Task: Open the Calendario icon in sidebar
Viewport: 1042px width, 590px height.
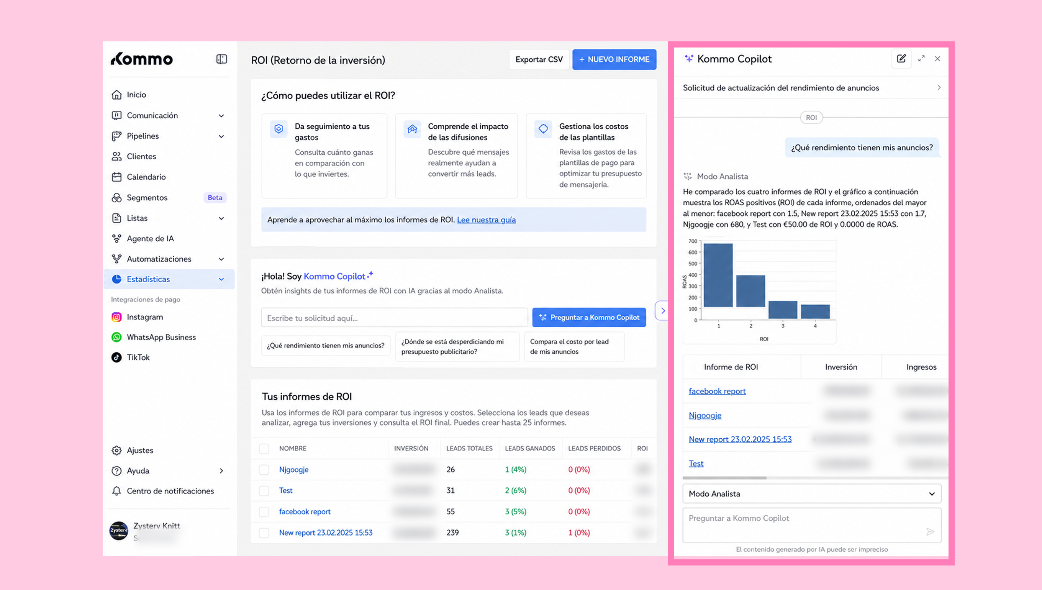Action: coord(117,177)
